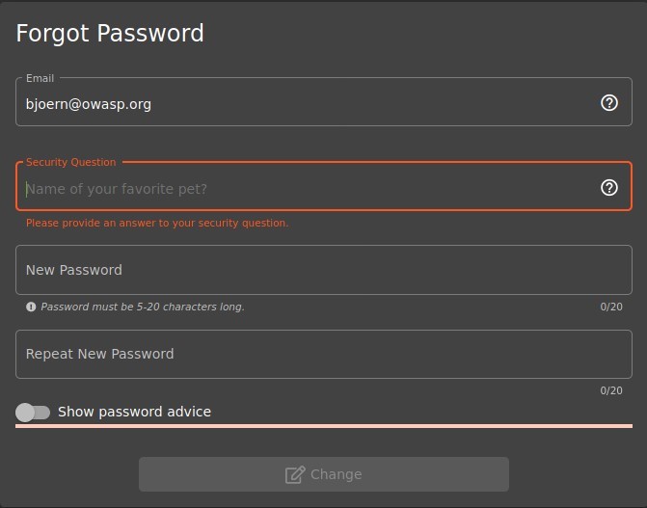Click the Forgot Password heading
This screenshot has width=647, height=508.
(110, 34)
